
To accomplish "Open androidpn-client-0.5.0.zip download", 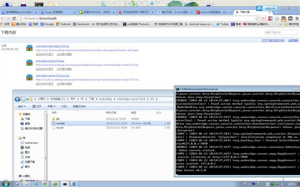I will pyautogui.click(x=50, y=61).
